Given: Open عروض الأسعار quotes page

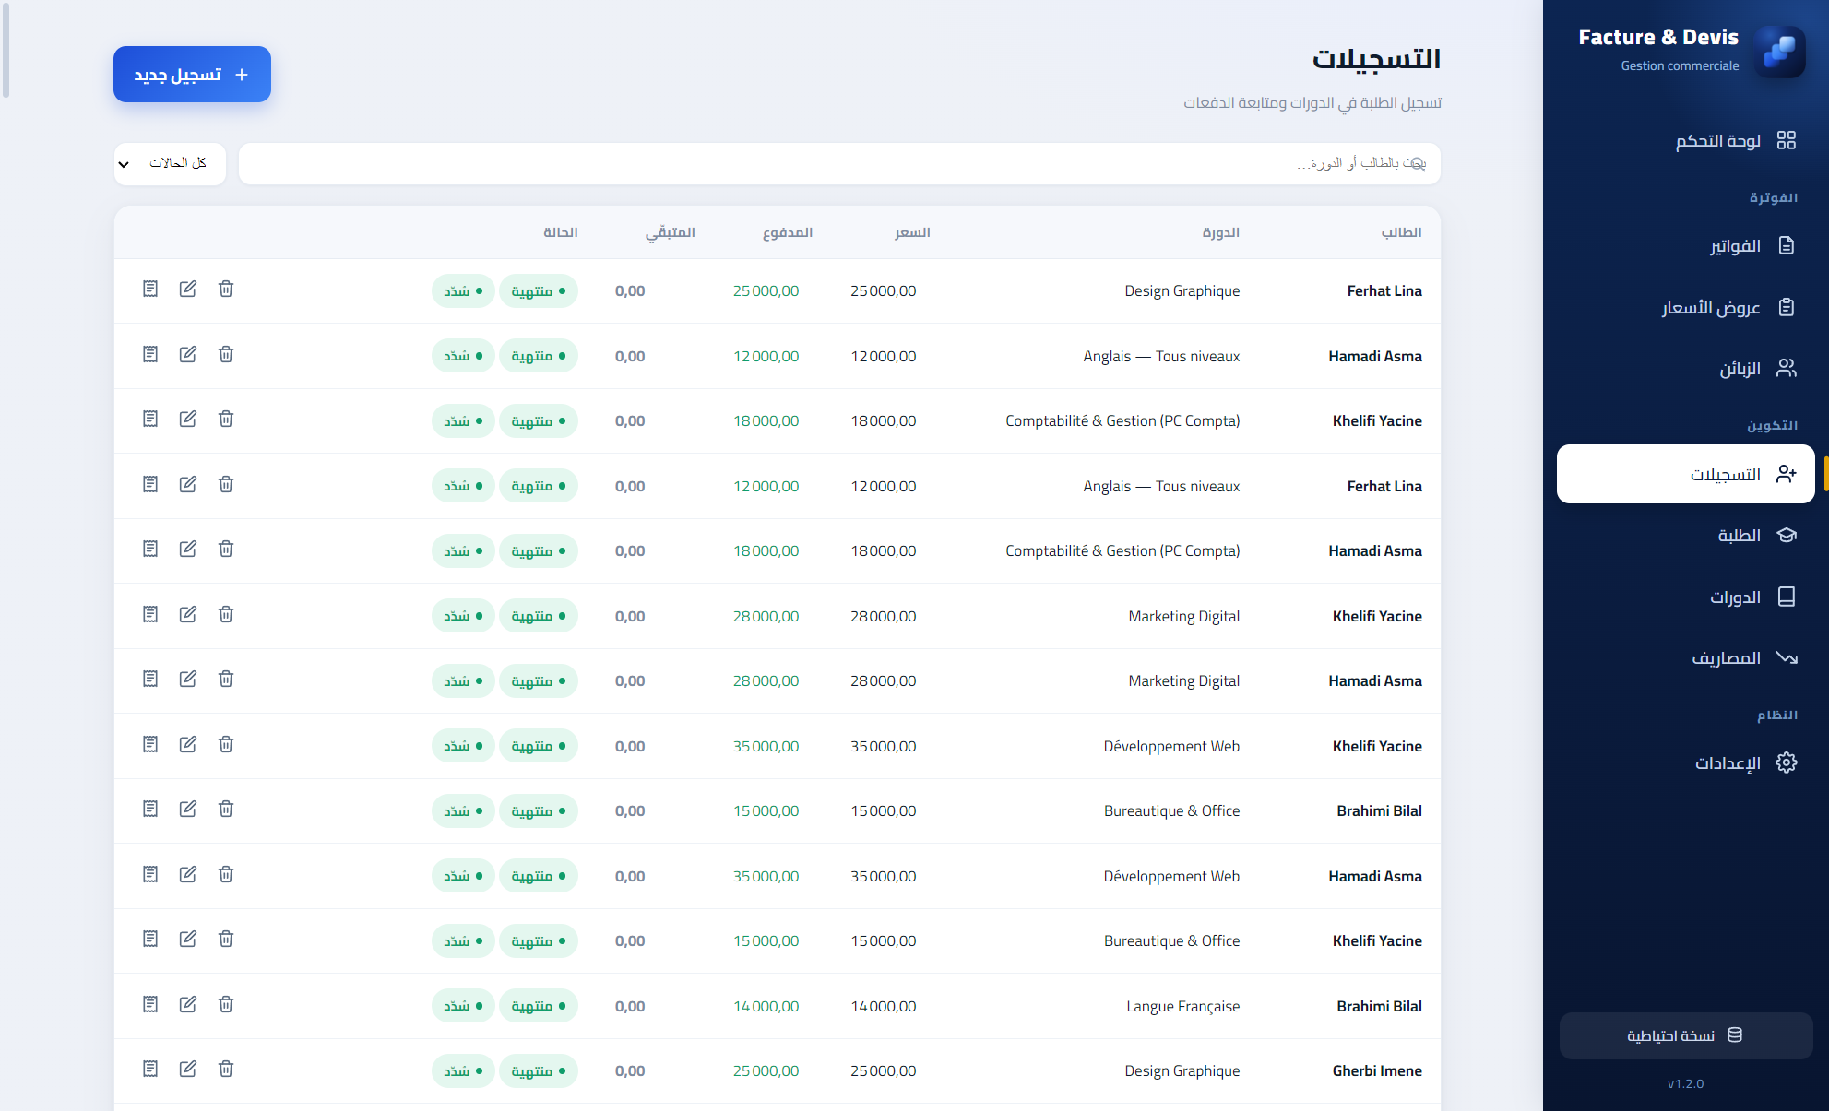Looking at the screenshot, I should [1685, 307].
